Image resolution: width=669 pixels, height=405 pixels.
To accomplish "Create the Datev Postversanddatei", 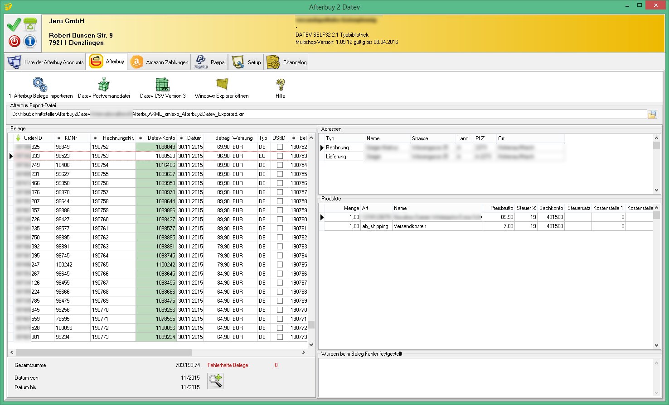I will coord(104,85).
